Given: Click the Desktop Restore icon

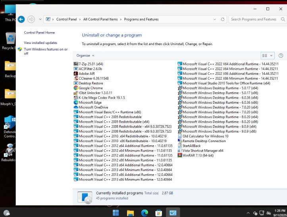Looking at the screenshot, I should pyautogui.click(x=76, y=83).
